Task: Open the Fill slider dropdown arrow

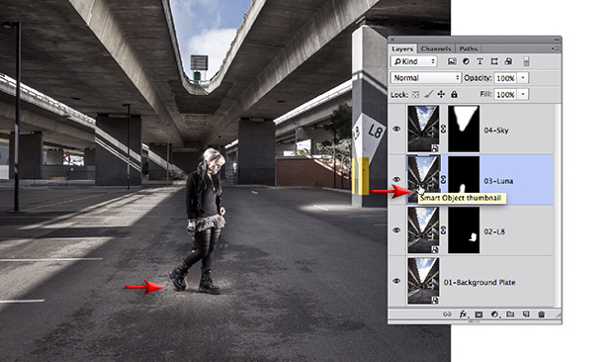Action: pos(523,95)
